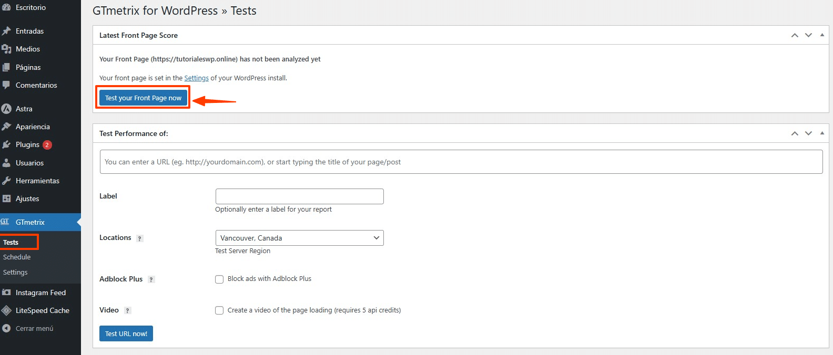The width and height of the screenshot is (833, 355).
Task: Click the Herramientas wrench icon
Action: [6, 181]
